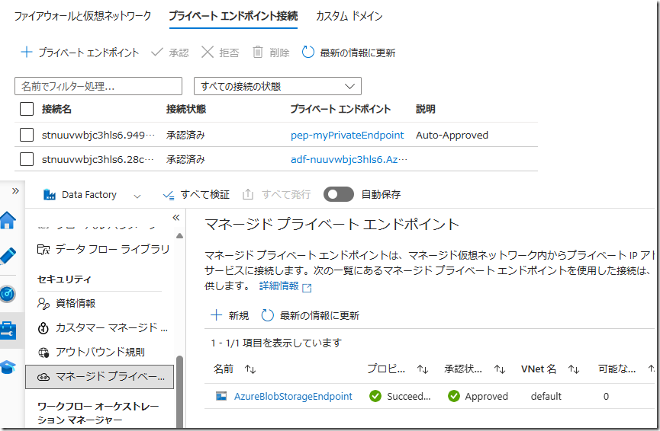Open アウトバウンド規則 menu item

tap(92, 352)
